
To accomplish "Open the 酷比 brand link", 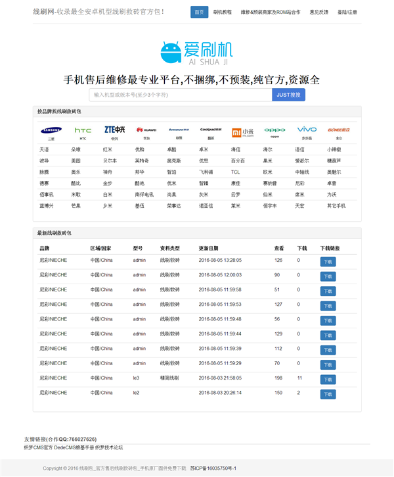I will 76,184.
